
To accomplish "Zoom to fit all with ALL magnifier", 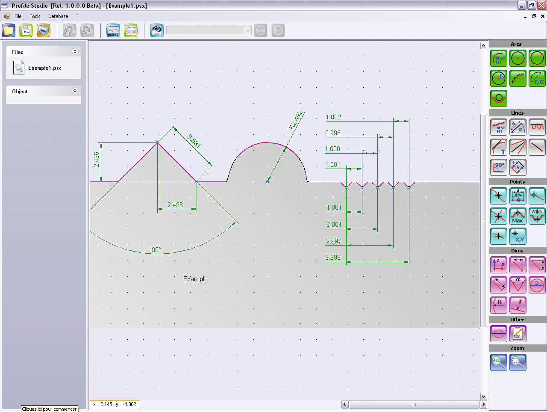I will tap(498, 362).
